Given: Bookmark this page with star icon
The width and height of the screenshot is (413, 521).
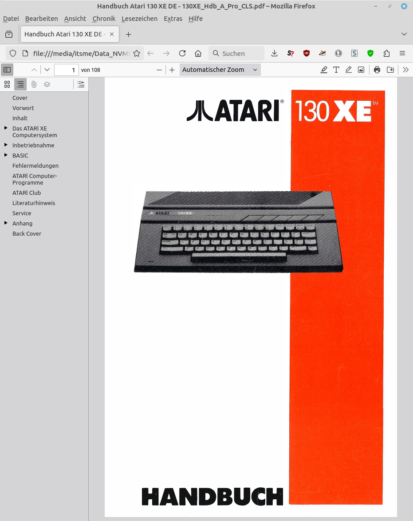Looking at the screenshot, I should click(137, 53).
